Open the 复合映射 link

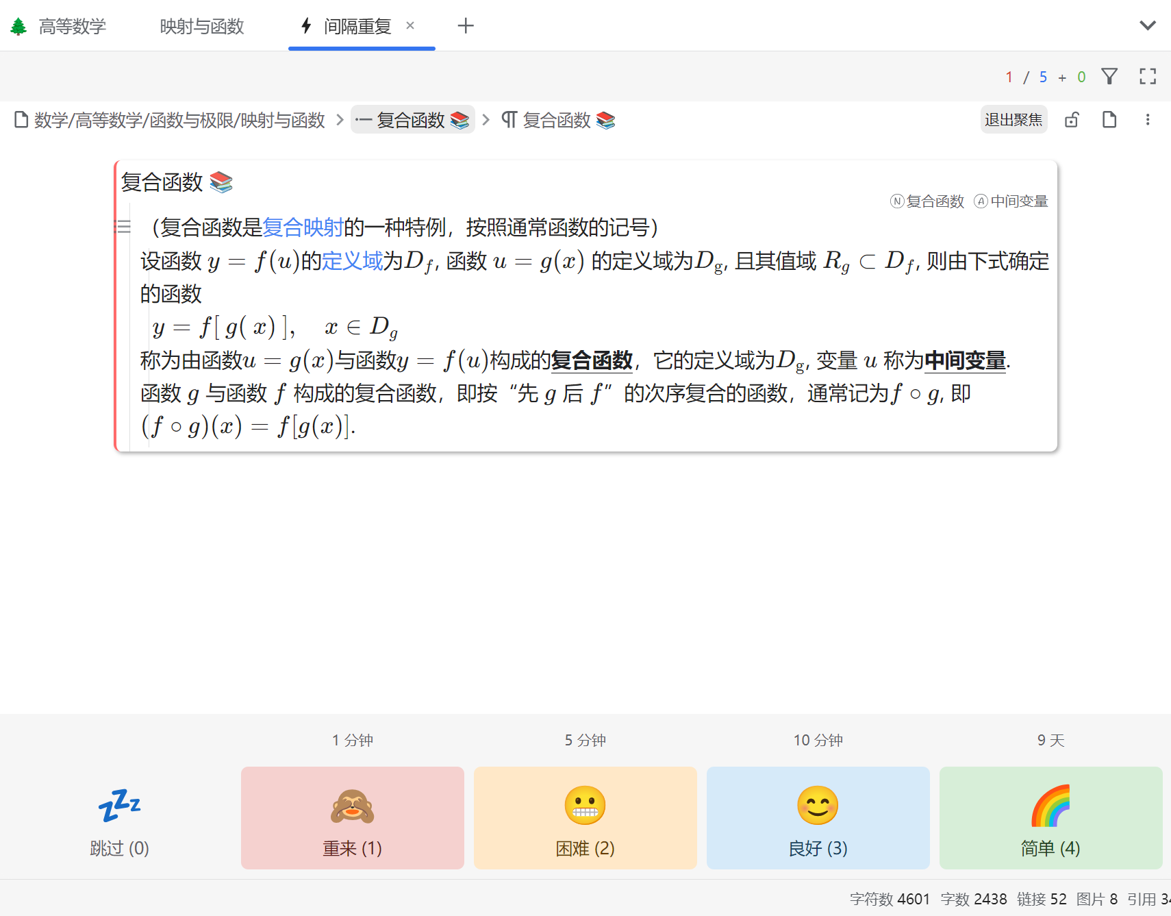(303, 227)
